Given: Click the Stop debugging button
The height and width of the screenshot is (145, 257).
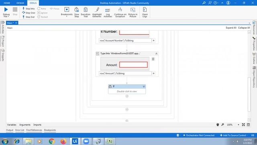Looking at the screenshot, I should (x=15, y=11).
